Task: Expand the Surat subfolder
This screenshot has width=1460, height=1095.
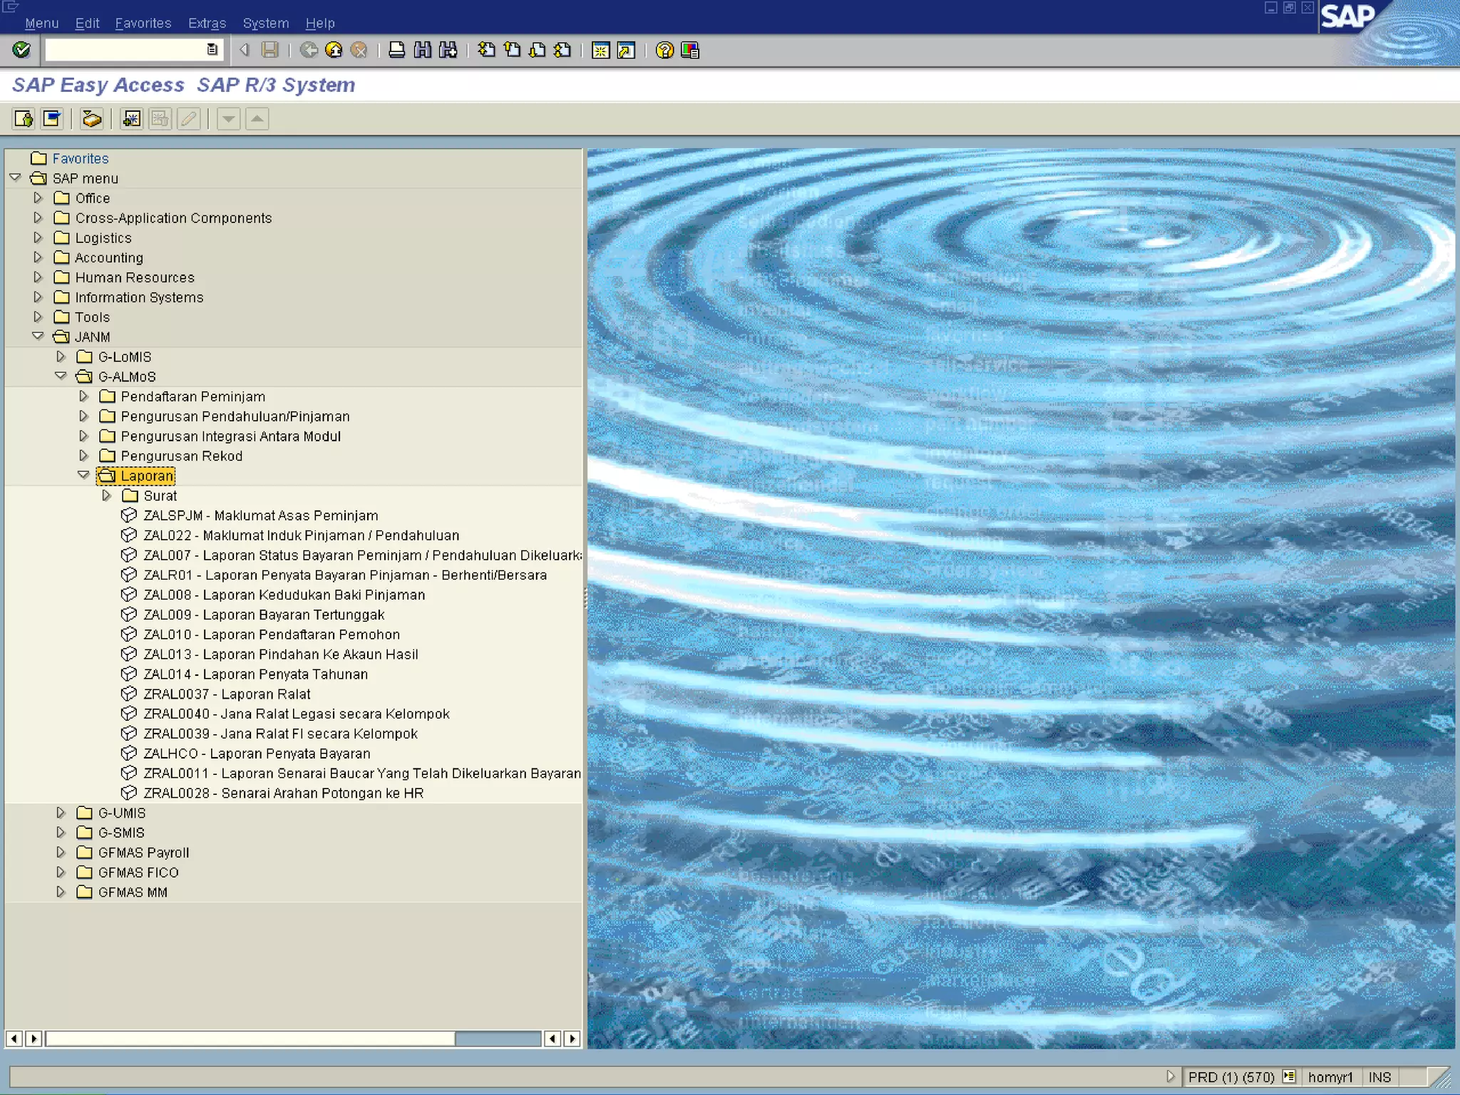Action: (106, 495)
